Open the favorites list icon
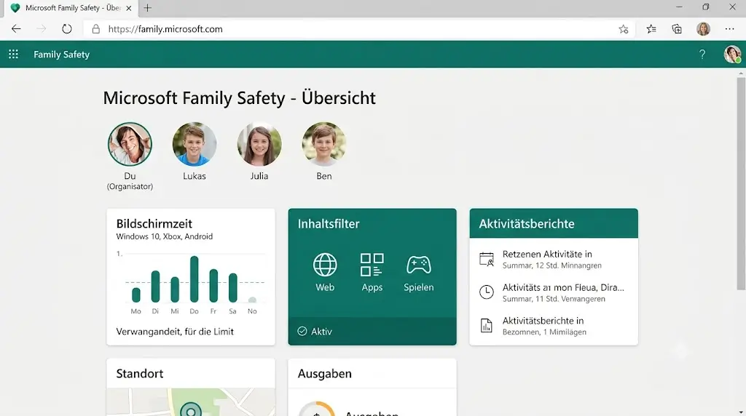Viewport: 746px width, 416px height. pyautogui.click(x=651, y=29)
